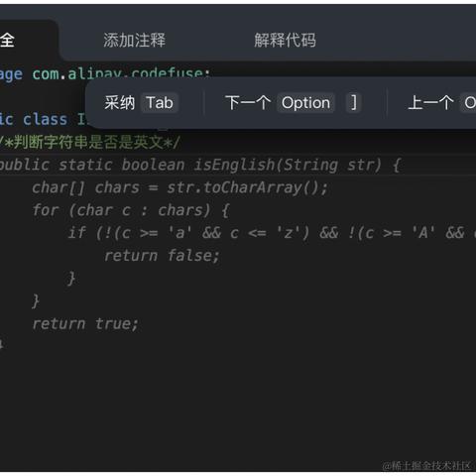This screenshot has height=476, width=476.
Task: Switch to the 添加注释 tab
Action: tap(134, 41)
